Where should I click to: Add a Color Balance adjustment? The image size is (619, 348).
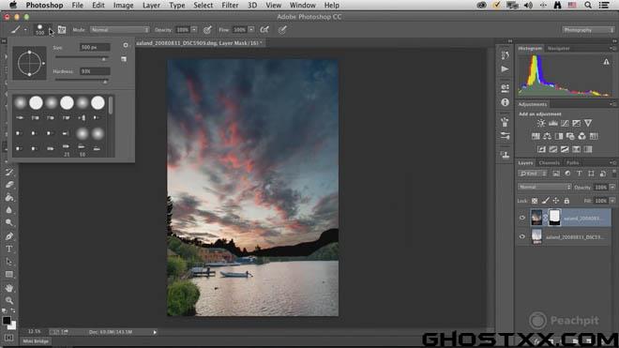[x=547, y=136]
